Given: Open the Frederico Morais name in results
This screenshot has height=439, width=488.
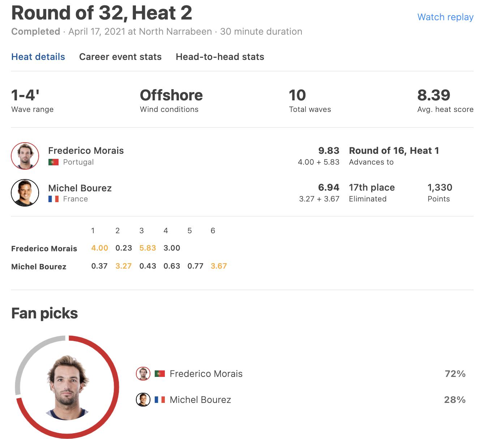Looking at the screenshot, I should [86, 151].
